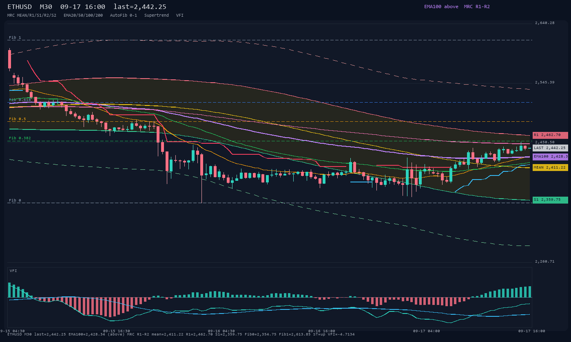
Task: Click the 09-16 16:00 time axis label
Action: coord(322,331)
